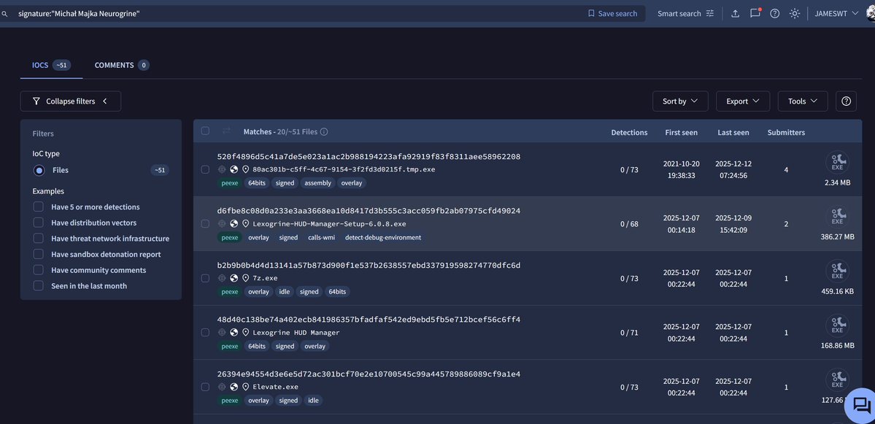The image size is (875, 424).
Task: Open the help icon in the top bar
Action: pos(774,13)
